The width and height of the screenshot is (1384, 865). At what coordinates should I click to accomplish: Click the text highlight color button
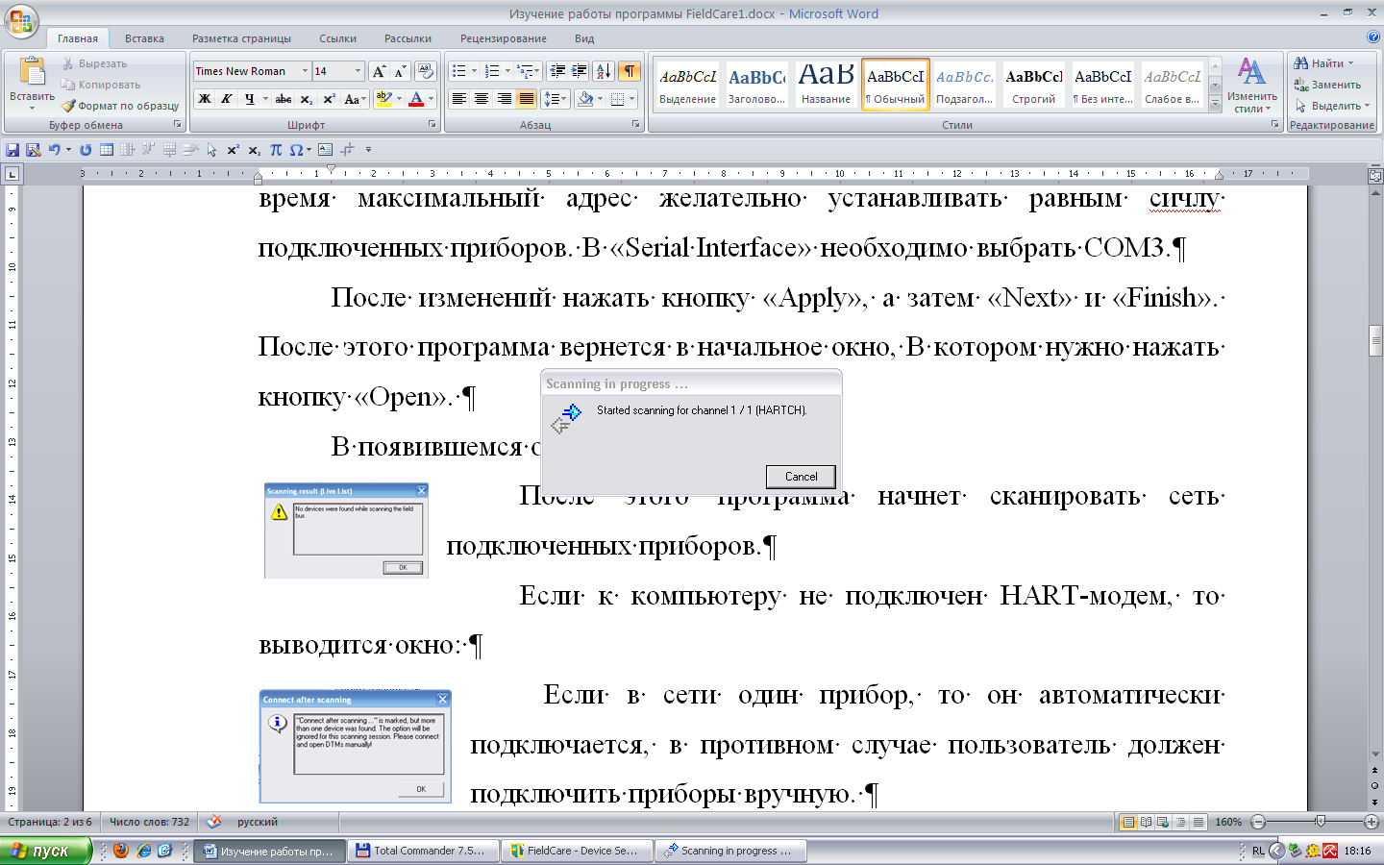[383, 99]
